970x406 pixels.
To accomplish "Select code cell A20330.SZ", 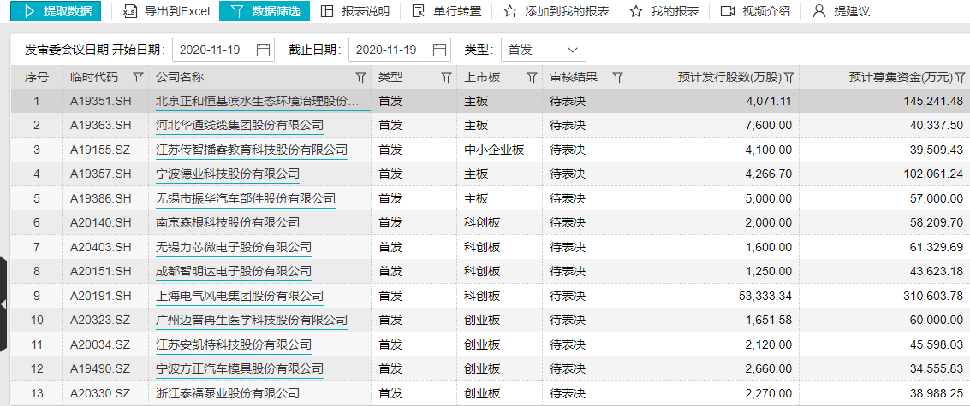I will [x=101, y=393].
